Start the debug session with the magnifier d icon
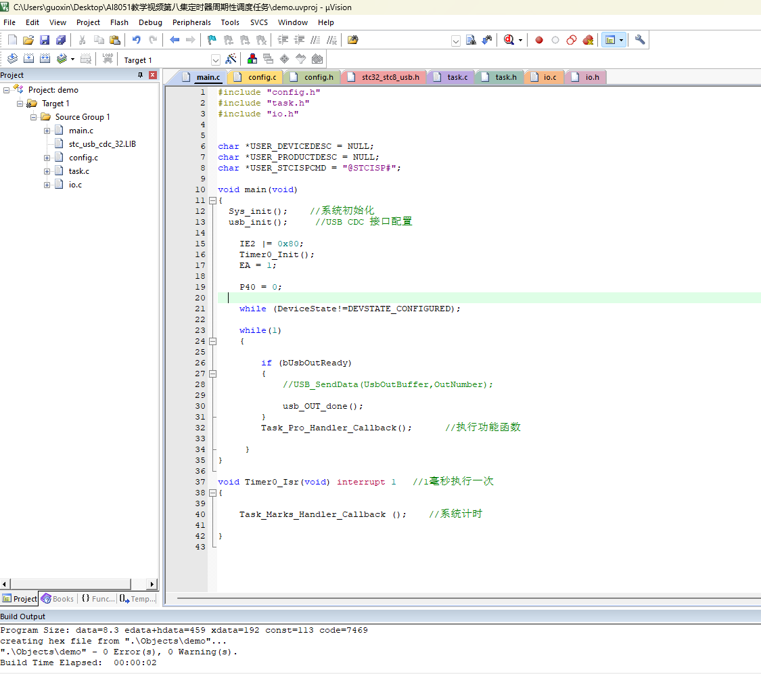 [509, 40]
